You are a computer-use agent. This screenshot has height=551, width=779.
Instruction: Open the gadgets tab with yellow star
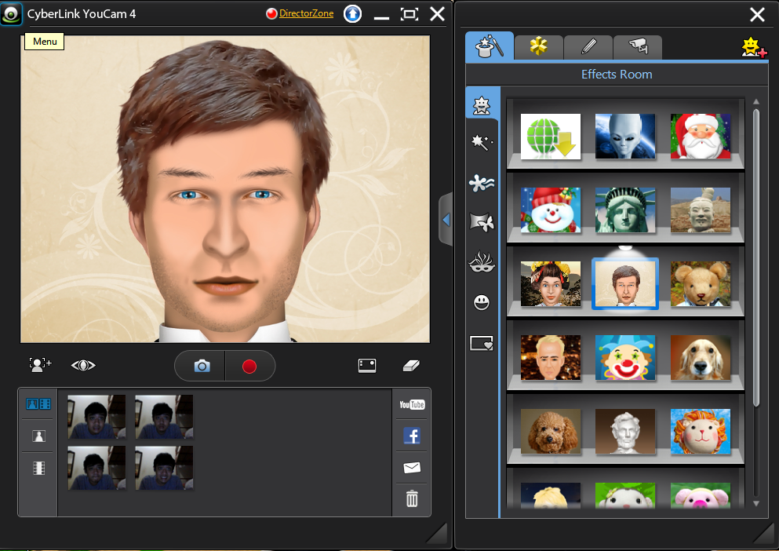coord(538,47)
